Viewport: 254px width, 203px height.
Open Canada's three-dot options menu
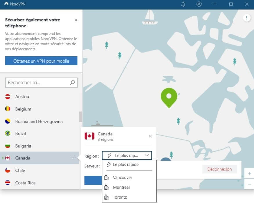[x=74, y=158]
